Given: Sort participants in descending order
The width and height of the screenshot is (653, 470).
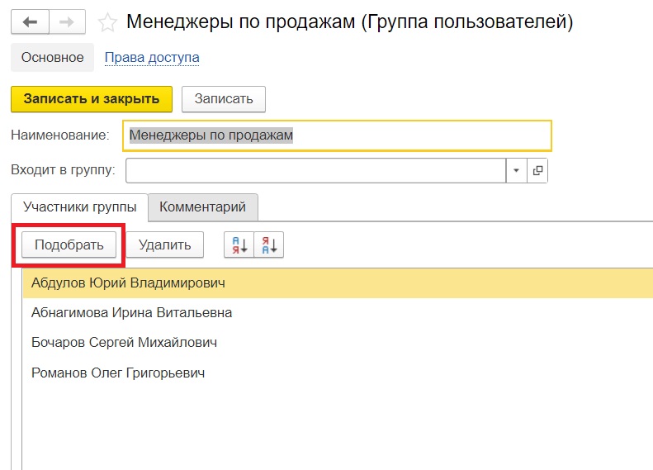Looking at the screenshot, I should point(268,244).
